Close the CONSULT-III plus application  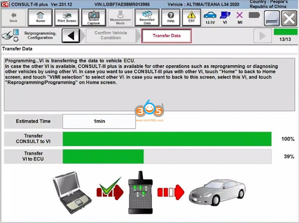tap(289, 18)
